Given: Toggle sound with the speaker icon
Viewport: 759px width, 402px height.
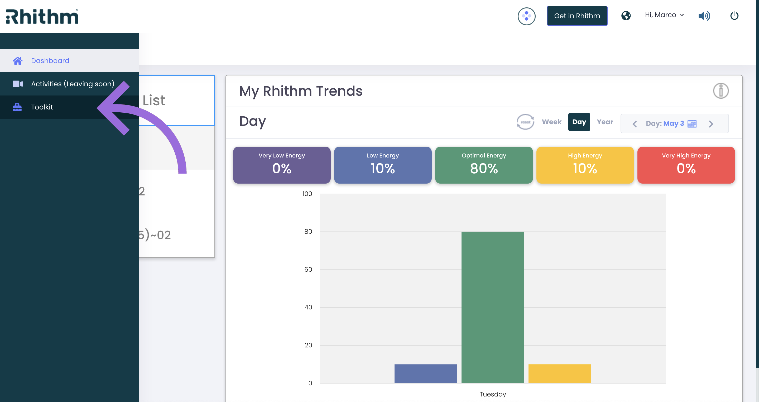Looking at the screenshot, I should click(x=704, y=16).
